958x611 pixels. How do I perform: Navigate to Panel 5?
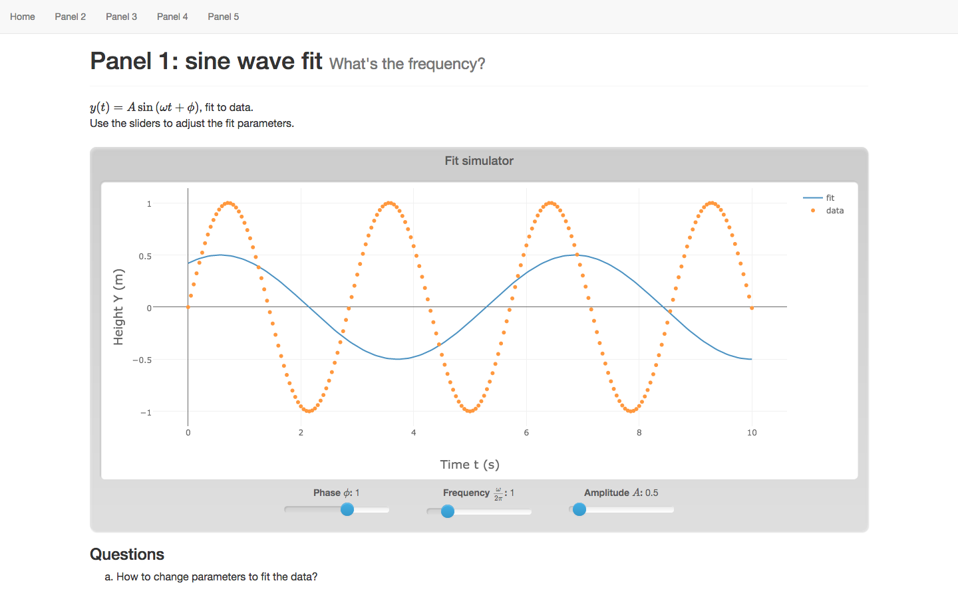[223, 17]
